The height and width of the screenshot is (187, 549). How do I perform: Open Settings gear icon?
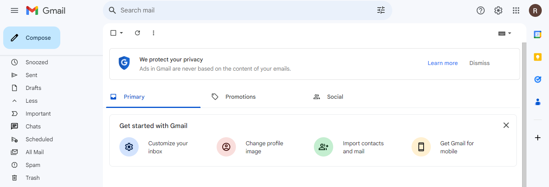coord(498,10)
